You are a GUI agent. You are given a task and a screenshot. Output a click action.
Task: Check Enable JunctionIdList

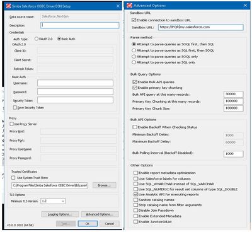(135, 222)
